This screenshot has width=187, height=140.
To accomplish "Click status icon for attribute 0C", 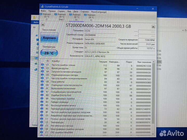I will coord(42,88).
